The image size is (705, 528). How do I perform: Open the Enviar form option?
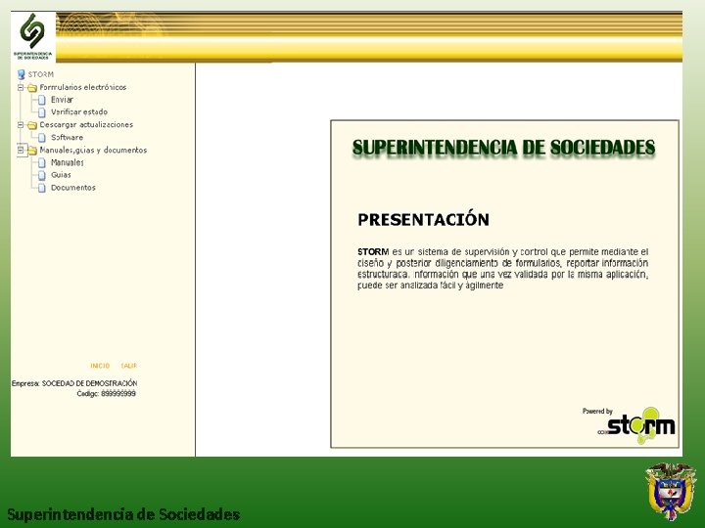pyautogui.click(x=62, y=100)
